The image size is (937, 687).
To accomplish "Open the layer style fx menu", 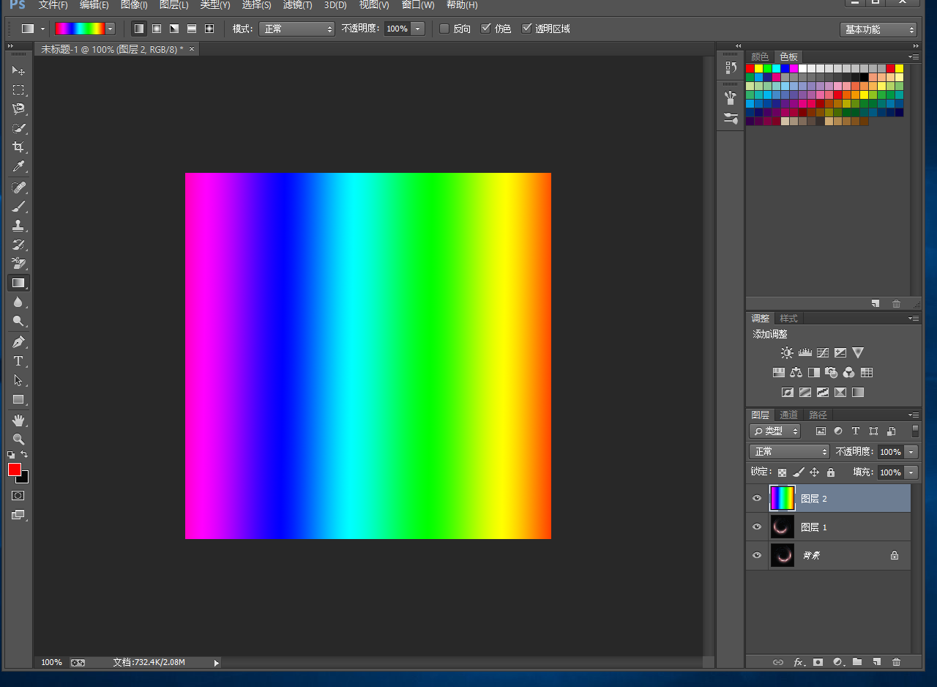I will (x=799, y=662).
